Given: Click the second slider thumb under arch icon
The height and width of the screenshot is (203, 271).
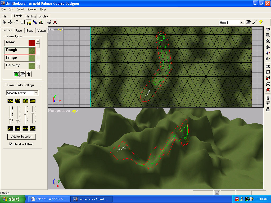Looking at the screenshot, I should (x=18, y=120).
